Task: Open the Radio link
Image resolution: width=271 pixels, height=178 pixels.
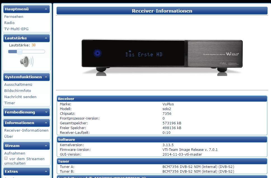Action: [9, 23]
